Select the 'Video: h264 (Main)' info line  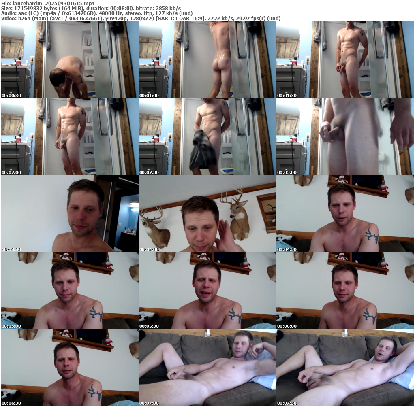pos(141,18)
